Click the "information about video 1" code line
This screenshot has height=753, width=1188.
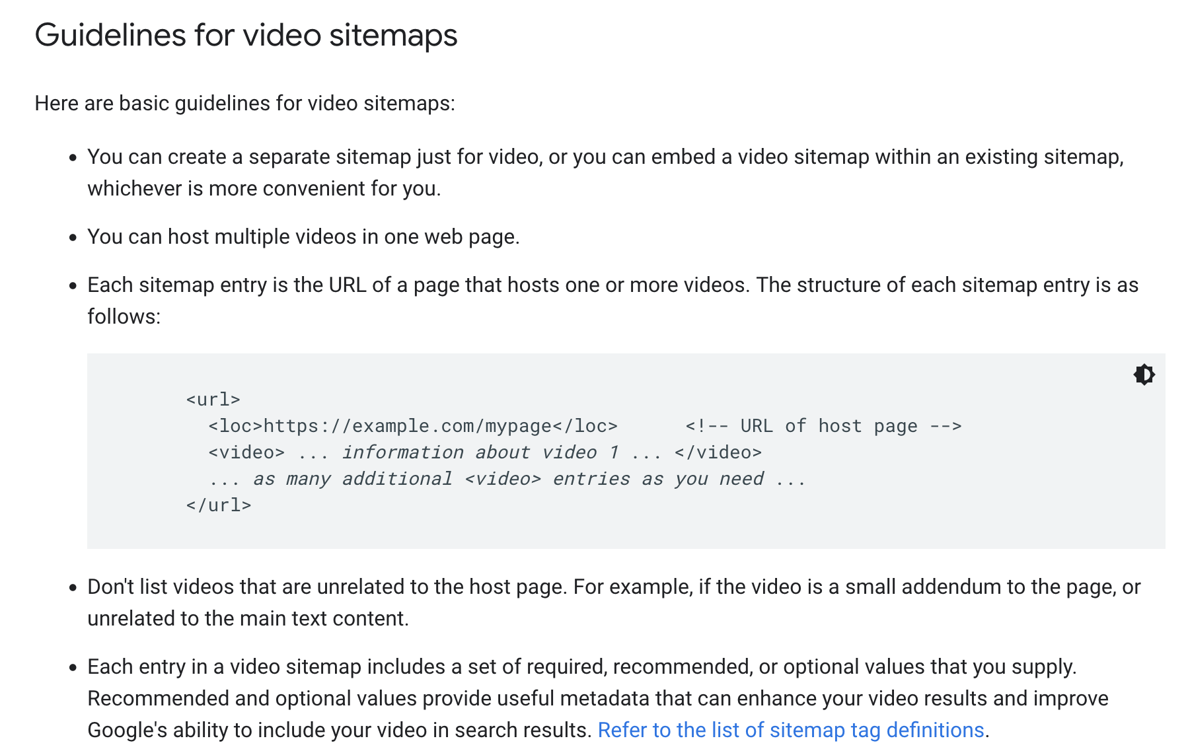click(x=485, y=452)
